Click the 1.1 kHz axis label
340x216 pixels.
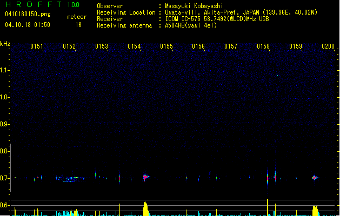coord(5,70)
